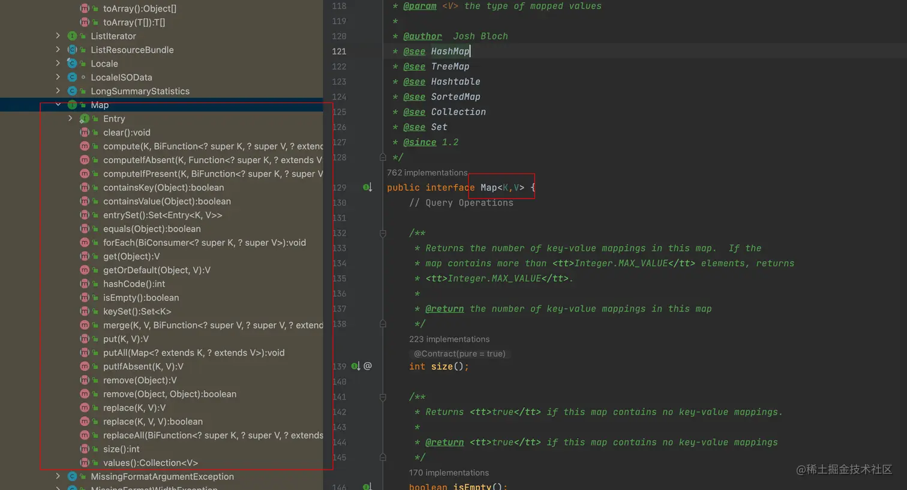The width and height of the screenshot is (907, 490).
Task: Click the class icon beside LongSummaryStatistics
Action: pos(72,91)
